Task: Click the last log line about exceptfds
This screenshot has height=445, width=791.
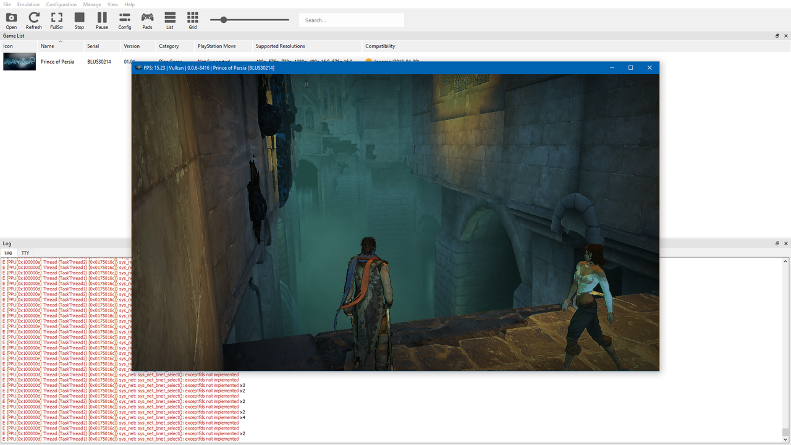Action: click(121, 439)
